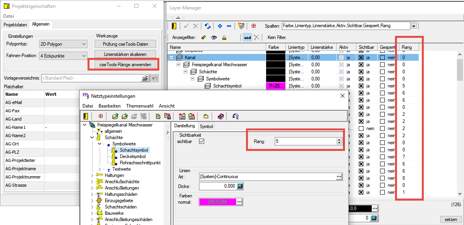Open the Themenwahl menu
The width and height of the screenshot is (464, 225).
pyautogui.click(x=139, y=106)
